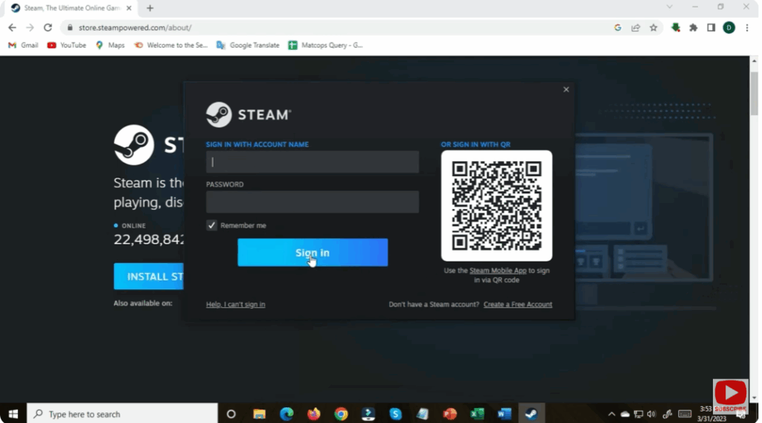
Task: Open the YouTube bookmark
Action: point(66,45)
